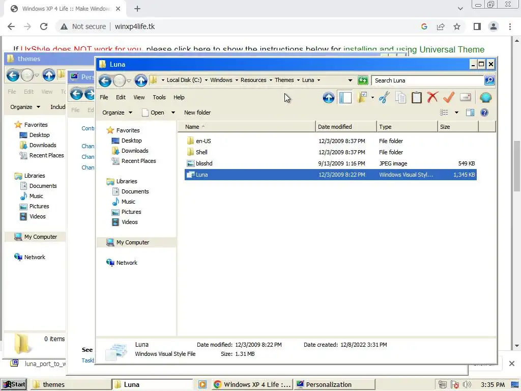Sort by the Type column header

[x=407, y=127]
